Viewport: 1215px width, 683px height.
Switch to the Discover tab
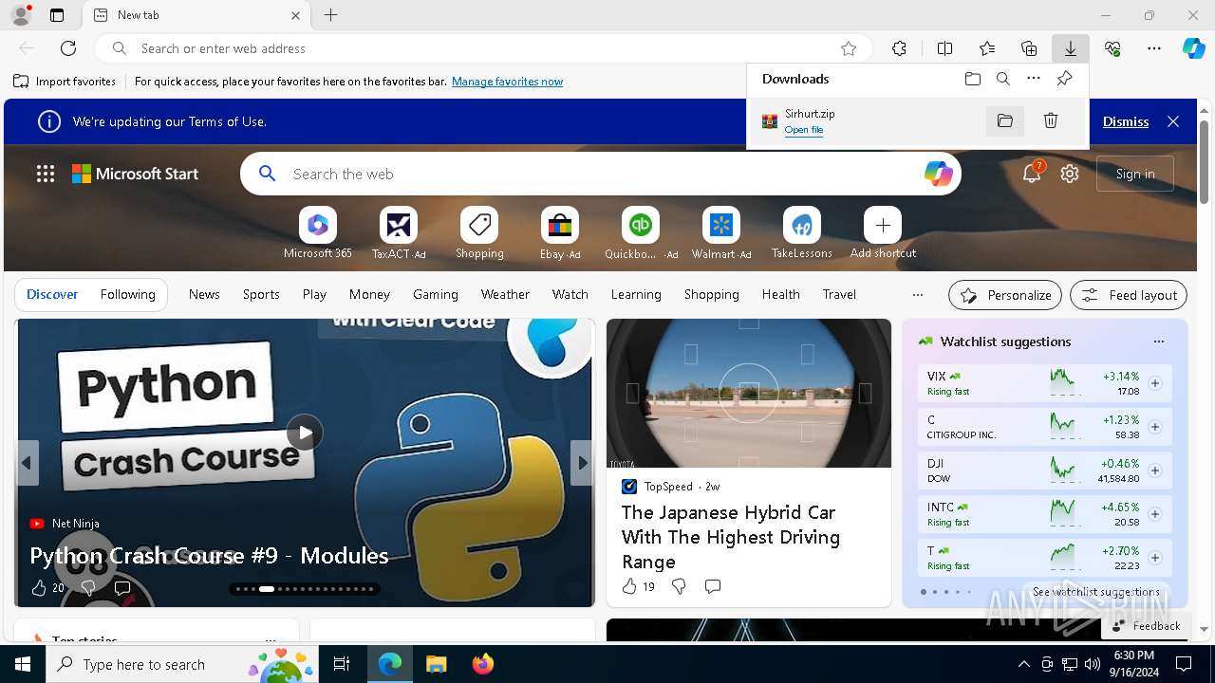(52, 294)
